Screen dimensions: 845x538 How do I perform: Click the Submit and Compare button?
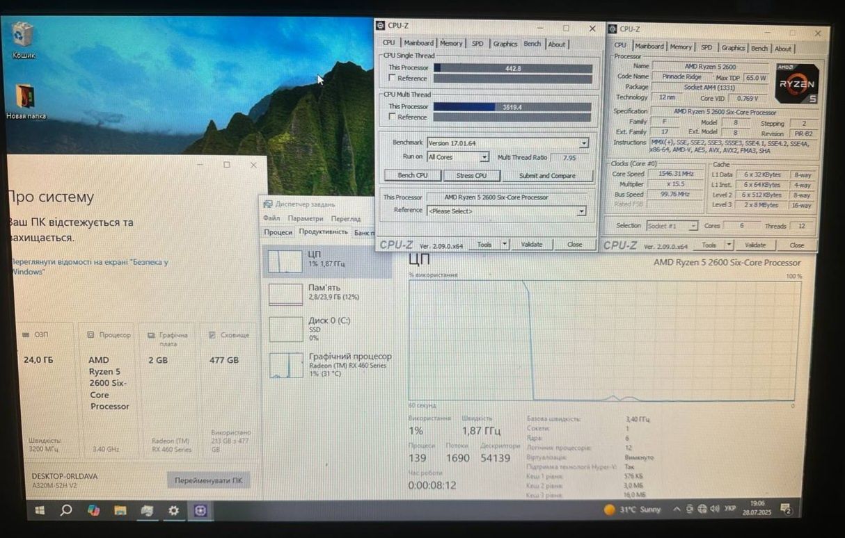[x=547, y=176]
